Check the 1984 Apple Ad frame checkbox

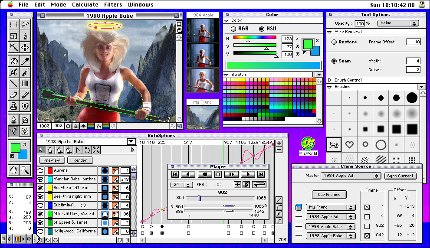367,217
